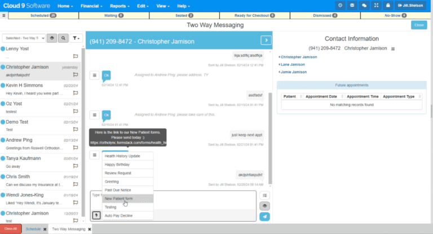Sort by Appointment Date column
The width and height of the screenshot is (433, 234).
click(324, 96)
